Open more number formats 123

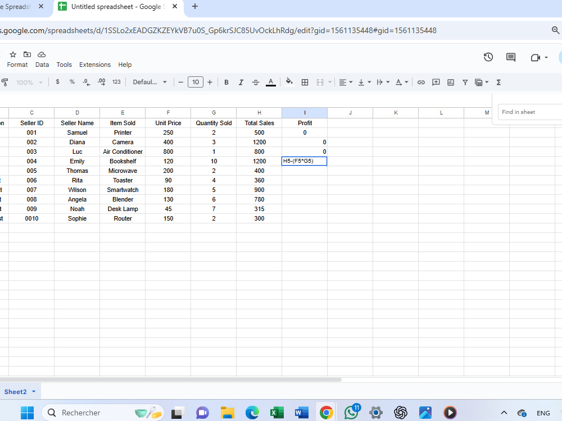point(116,82)
